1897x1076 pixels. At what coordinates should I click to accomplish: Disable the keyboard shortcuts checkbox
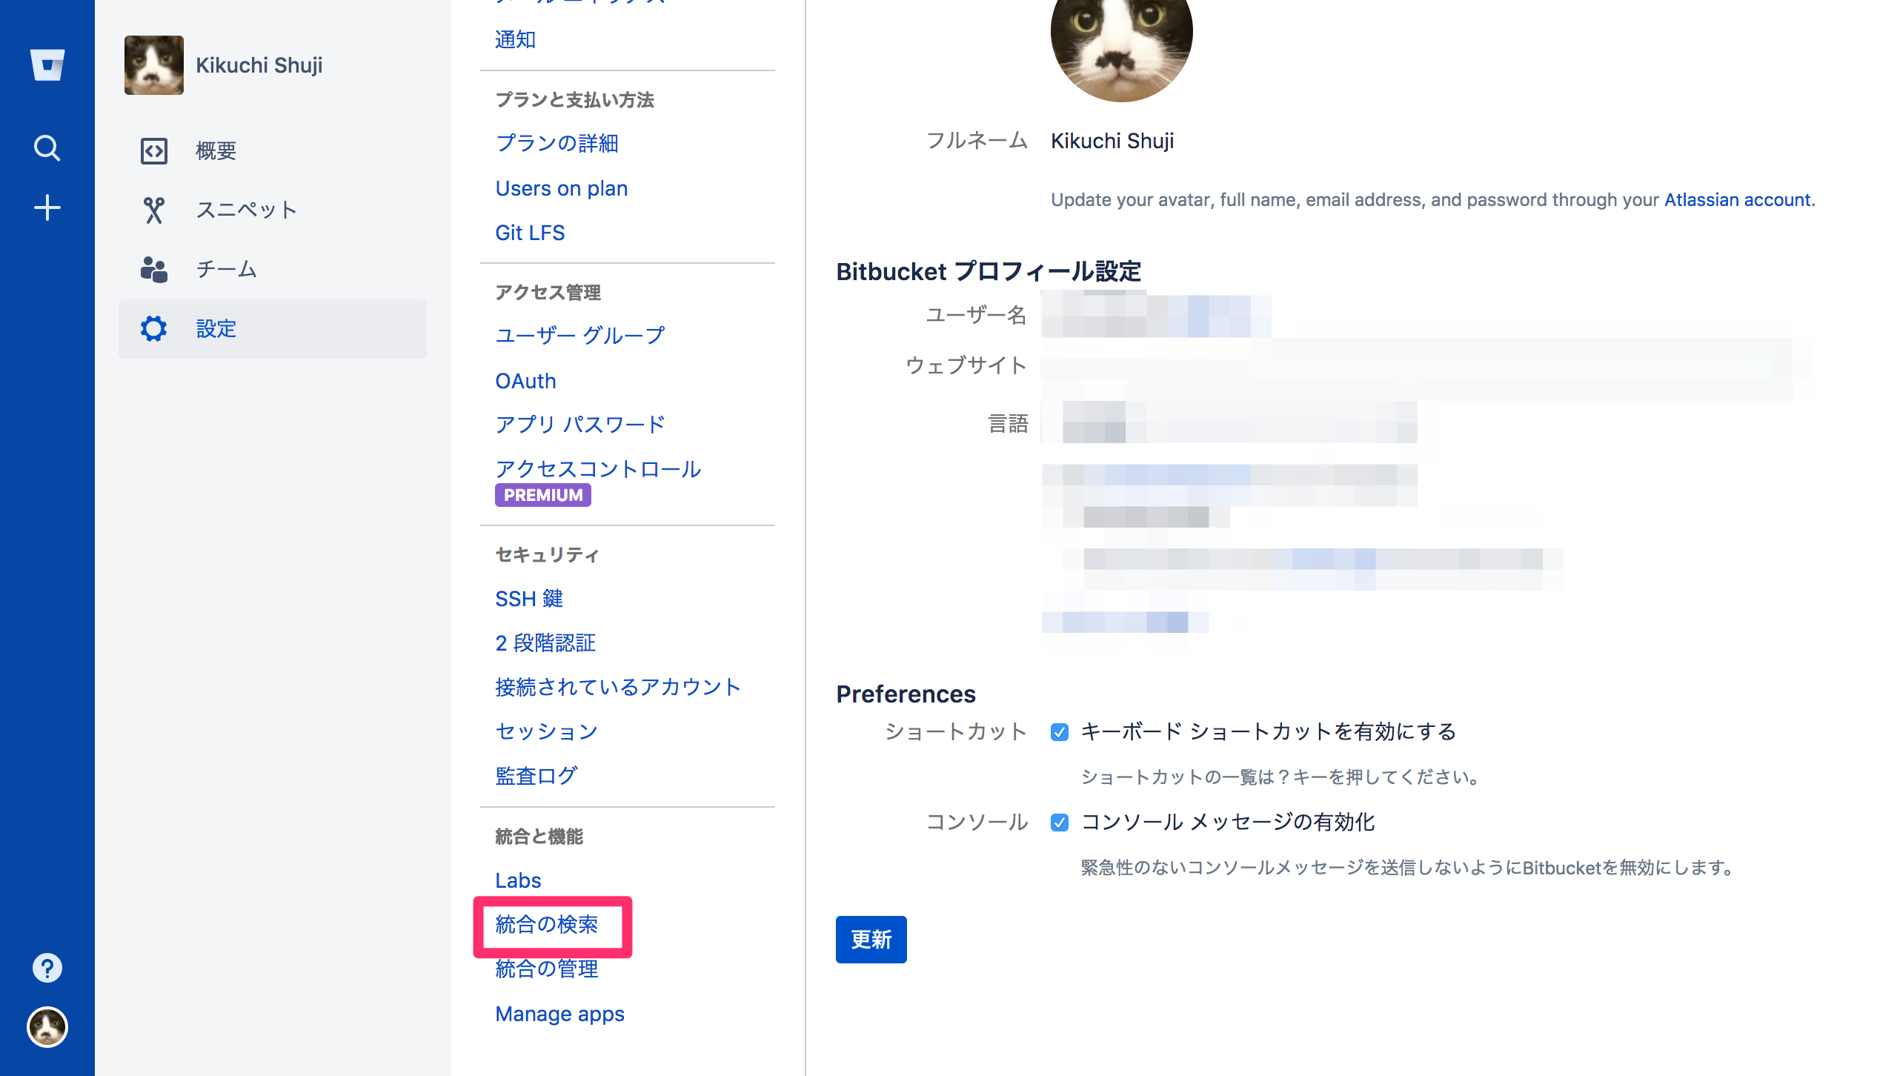pos(1060,731)
